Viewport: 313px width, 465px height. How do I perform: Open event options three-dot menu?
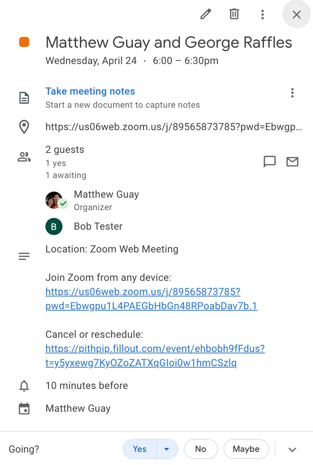click(x=262, y=14)
